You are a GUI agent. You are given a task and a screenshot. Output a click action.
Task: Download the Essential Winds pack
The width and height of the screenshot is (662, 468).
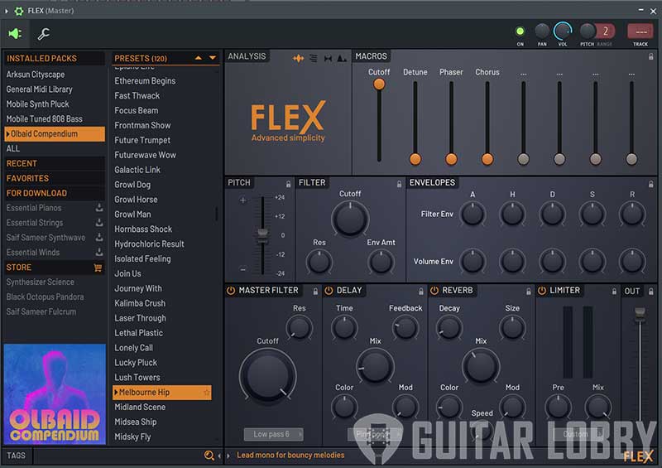click(x=99, y=252)
